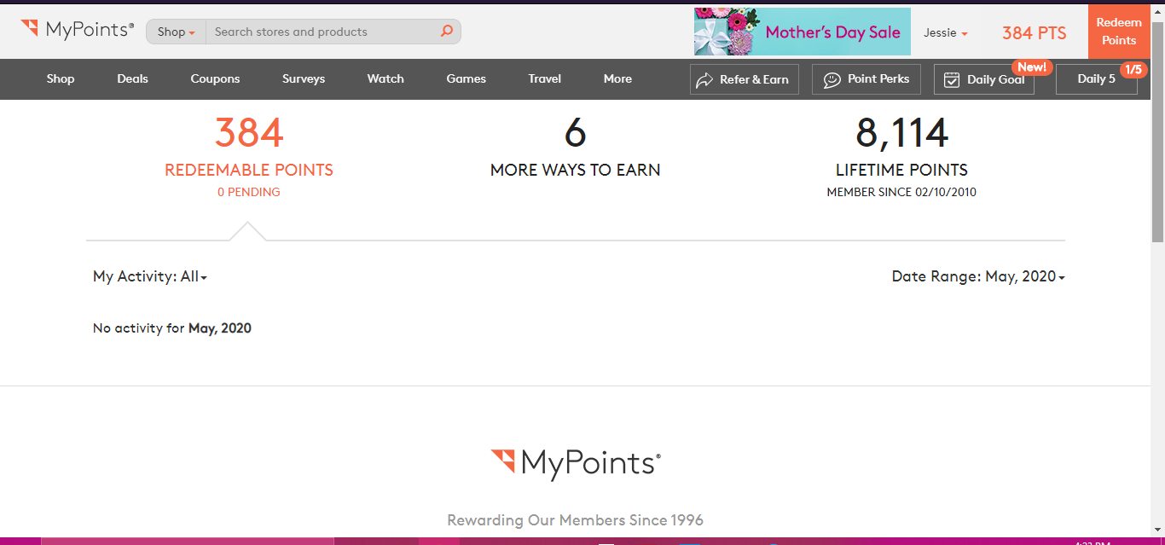The width and height of the screenshot is (1165, 545).
Task: Go to Coupons in navigation bar
Action: click(215, 78)
